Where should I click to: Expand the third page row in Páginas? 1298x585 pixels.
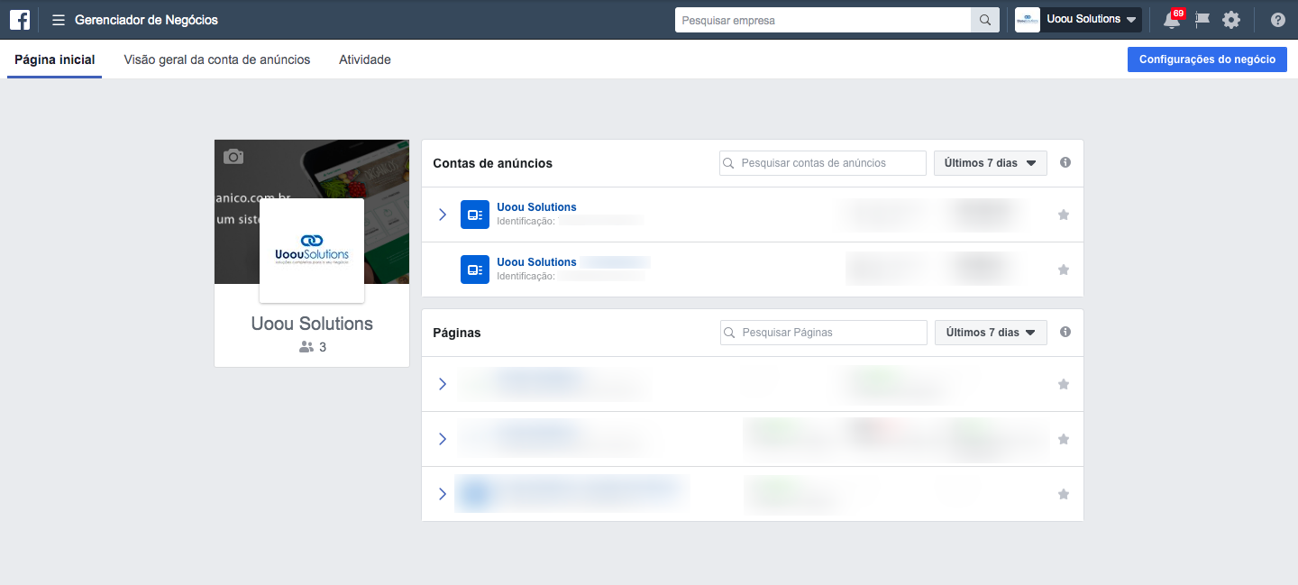tap(443, 494)
